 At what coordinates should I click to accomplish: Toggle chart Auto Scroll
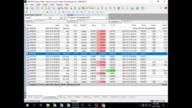(123, 8)
